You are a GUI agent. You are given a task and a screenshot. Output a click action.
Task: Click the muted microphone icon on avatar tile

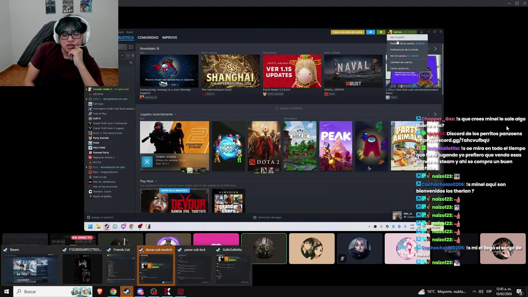(342, 259)
